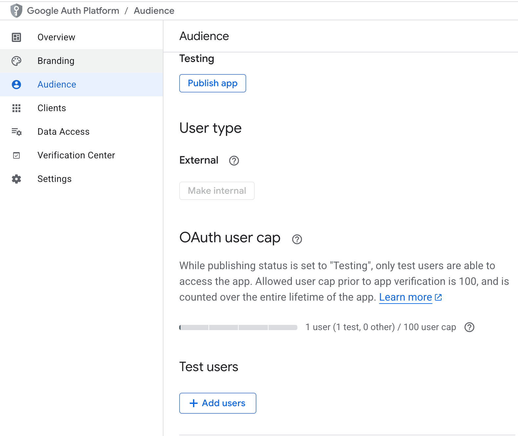Go to the Branding section
This screenshot has width=518, height=436.
coord(81,61)
